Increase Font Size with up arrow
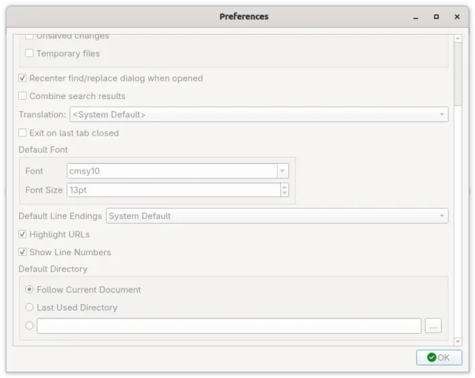 [x=284, y=187]
